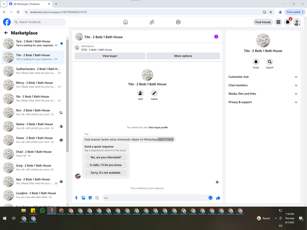307x230 pixels.
Task: Open the Facebook menu grid icon
Action: (x=278, y=22)
